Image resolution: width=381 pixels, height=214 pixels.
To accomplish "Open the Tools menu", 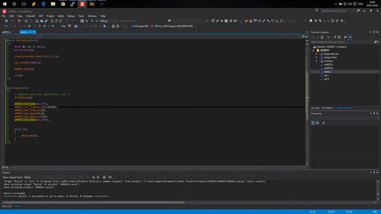I will tap(81, 16).
